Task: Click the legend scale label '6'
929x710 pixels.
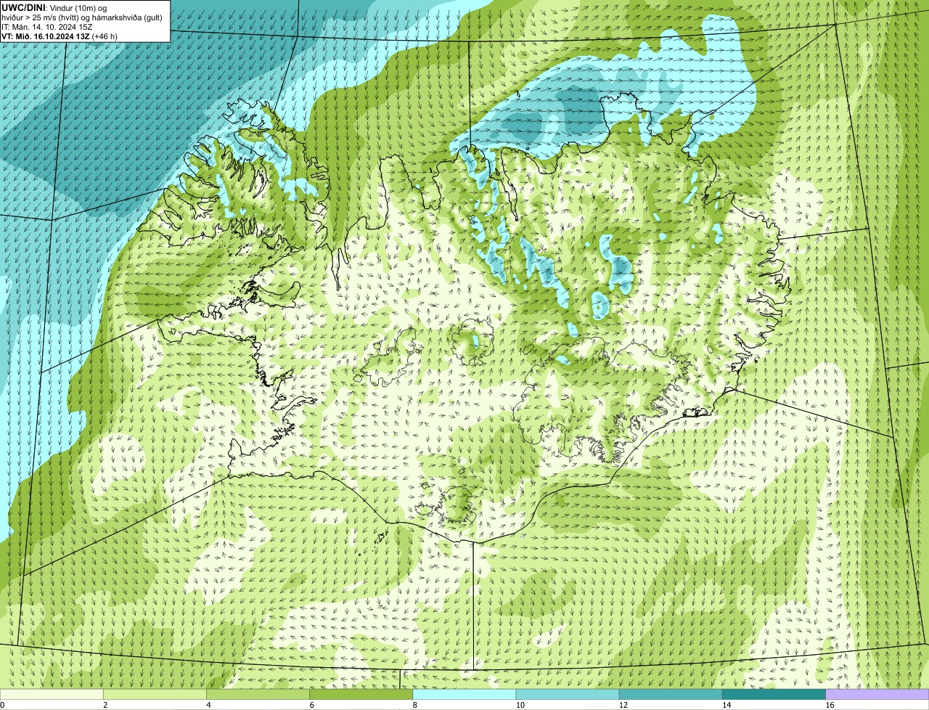Action: click(x=311, y=705)
